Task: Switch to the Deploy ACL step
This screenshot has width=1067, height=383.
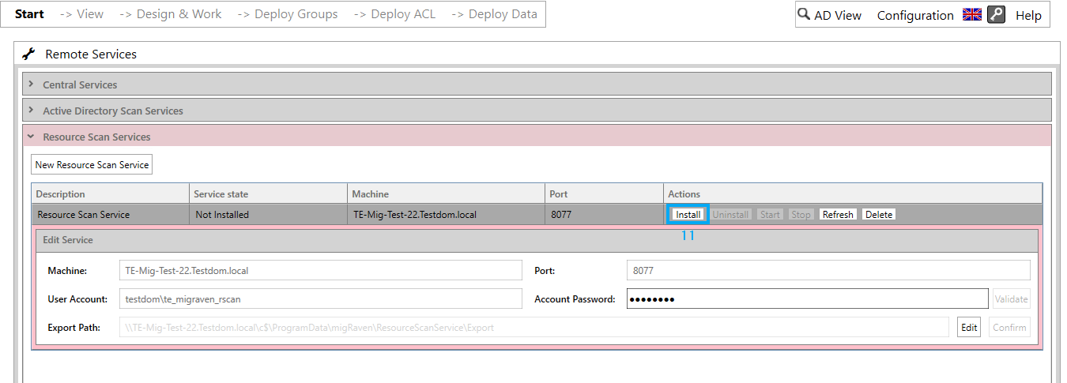Action: point(394,14)
